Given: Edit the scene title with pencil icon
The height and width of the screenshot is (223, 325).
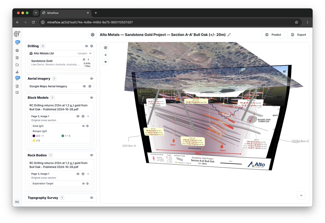Looking at the screenshot, I should 229,35.
